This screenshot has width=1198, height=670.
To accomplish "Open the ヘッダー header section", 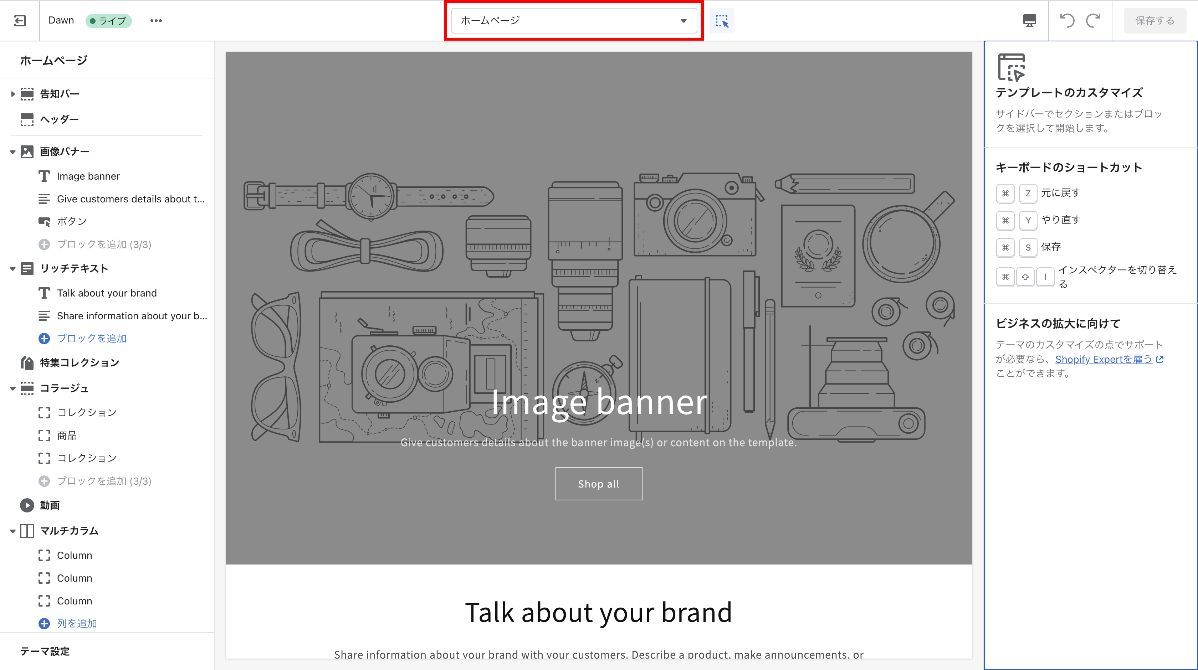I will (x=59, y=119).
